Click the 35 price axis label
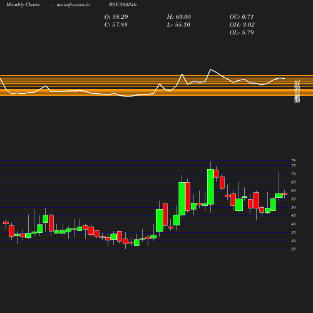 [294, 232]
